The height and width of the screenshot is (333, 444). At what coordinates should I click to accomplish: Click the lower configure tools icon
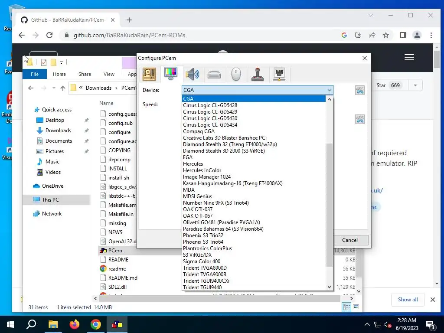(x=360, y=119)
